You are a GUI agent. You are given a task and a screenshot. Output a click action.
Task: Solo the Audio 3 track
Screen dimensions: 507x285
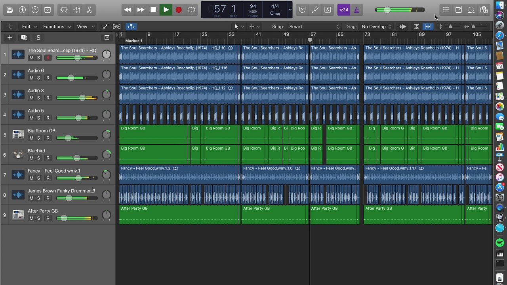[x=38, y=98]
